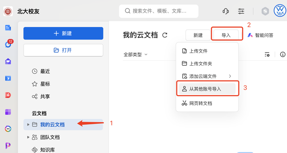Refresh the 我的云文档 list
This screenshot has width=287, height=153.
coord(165,35)
